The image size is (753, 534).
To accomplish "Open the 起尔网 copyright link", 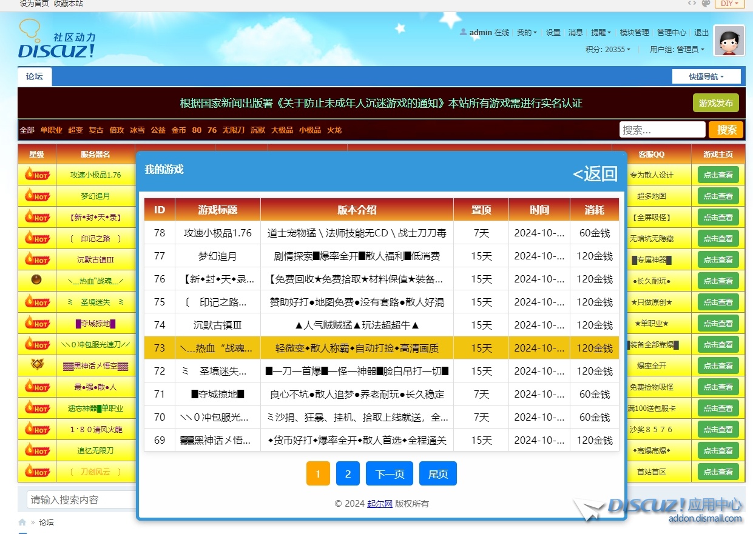I will (x=379, y=504).
